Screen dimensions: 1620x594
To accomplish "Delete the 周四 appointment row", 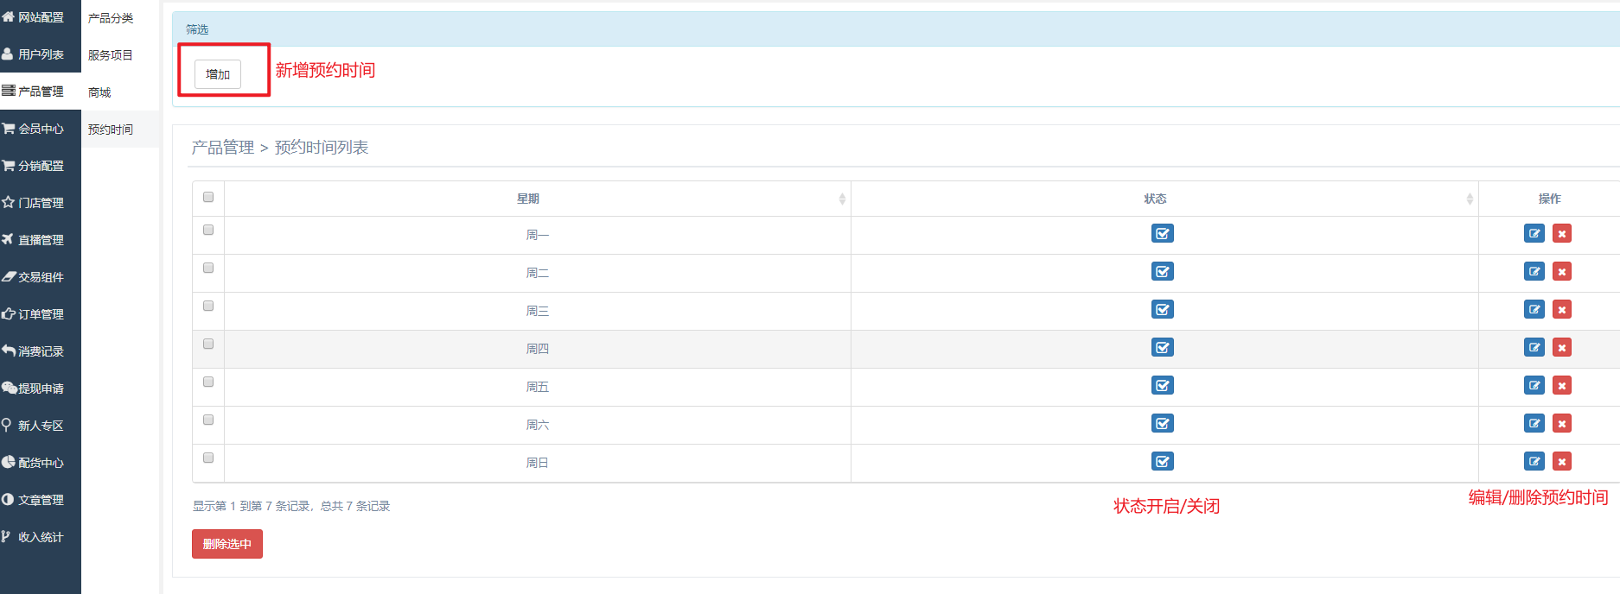I will (1561, 347).
